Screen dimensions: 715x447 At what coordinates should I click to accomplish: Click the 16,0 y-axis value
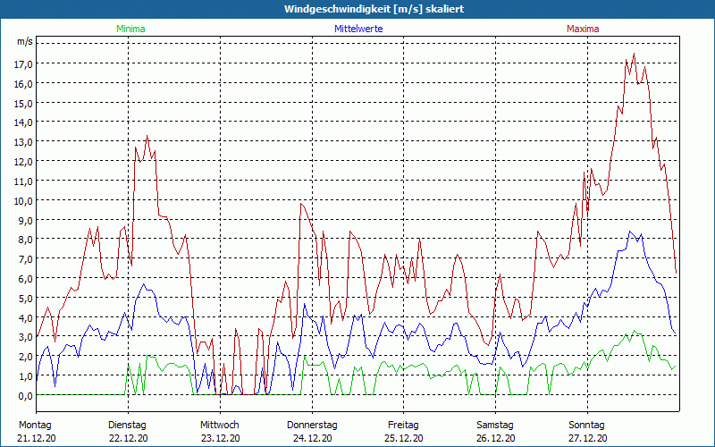pyautogui.click(x=23, y=83)
